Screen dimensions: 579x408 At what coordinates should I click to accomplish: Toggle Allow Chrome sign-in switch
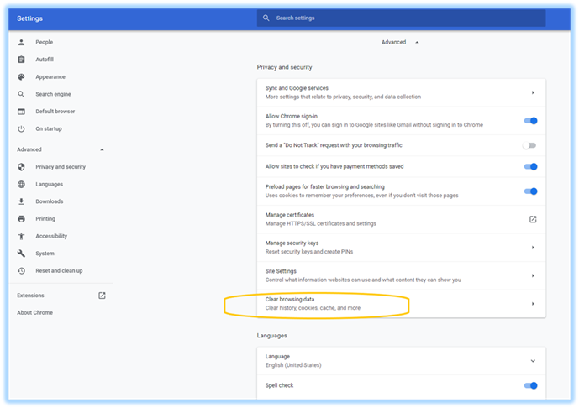[530, 121]
